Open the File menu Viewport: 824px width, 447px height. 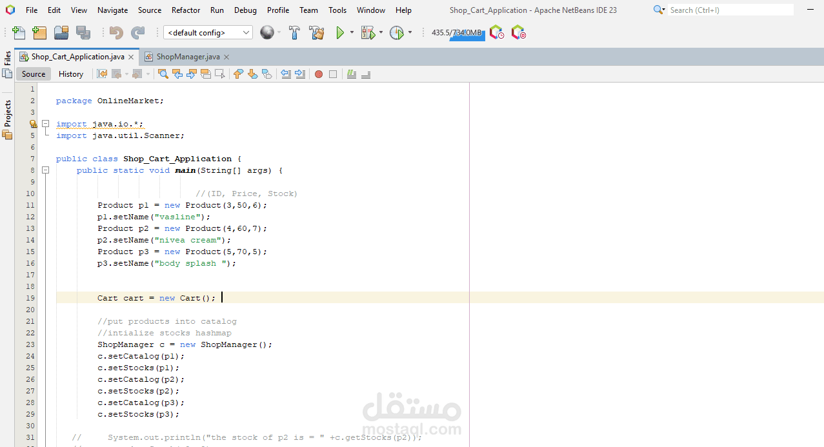pyautogui.click(x=32, y=10)
